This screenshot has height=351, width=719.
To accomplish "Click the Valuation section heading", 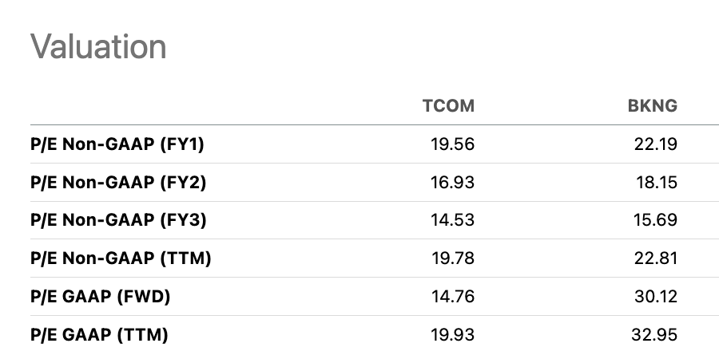I will 98,46.
